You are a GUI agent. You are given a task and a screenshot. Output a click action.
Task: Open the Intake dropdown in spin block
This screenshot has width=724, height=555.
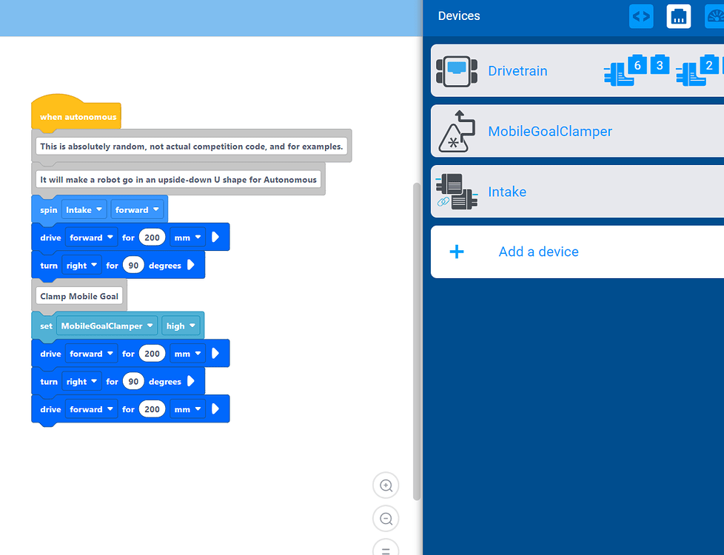[84, 209]
